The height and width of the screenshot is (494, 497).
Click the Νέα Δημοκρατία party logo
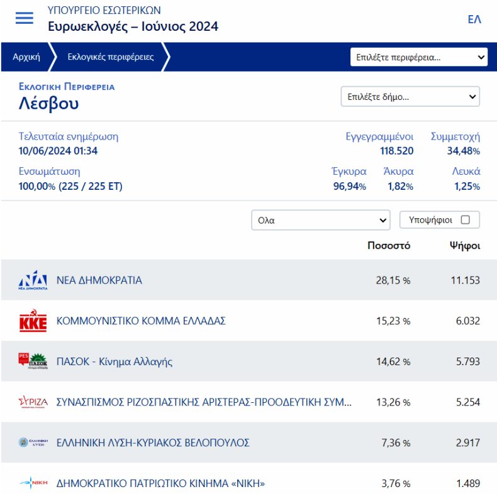33,280
